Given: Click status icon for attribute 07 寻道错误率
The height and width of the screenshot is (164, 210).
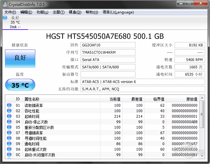Looking at the screenshot, I should pyautogui.click(x=9, y=133).
